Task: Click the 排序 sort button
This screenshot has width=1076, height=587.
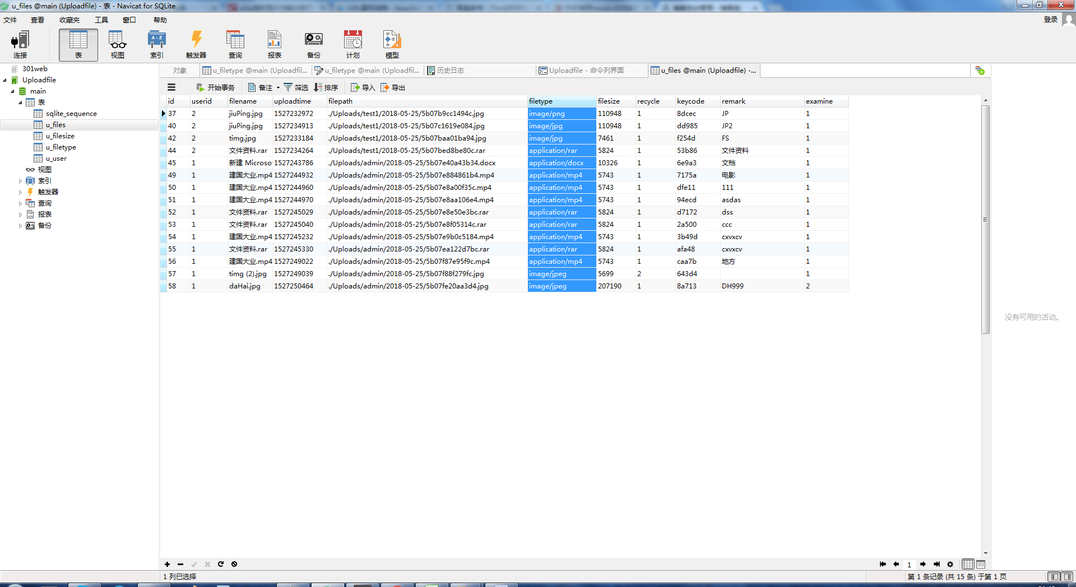Action: pyautogui.click(x=326, y=87)
